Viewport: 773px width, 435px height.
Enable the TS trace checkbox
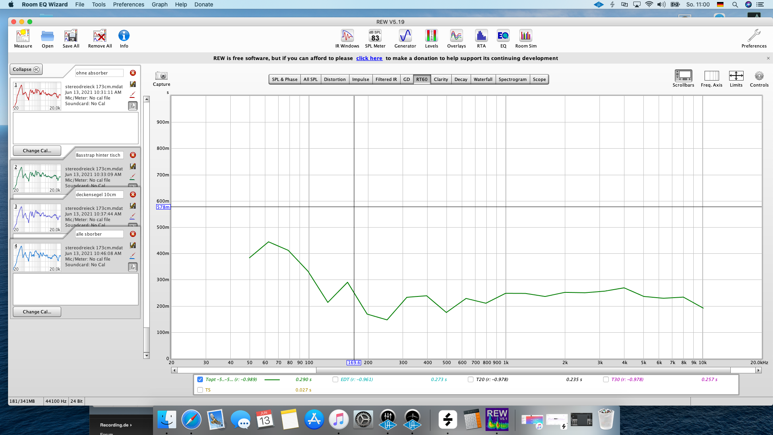pyautogui.click(x=200, y=390)
